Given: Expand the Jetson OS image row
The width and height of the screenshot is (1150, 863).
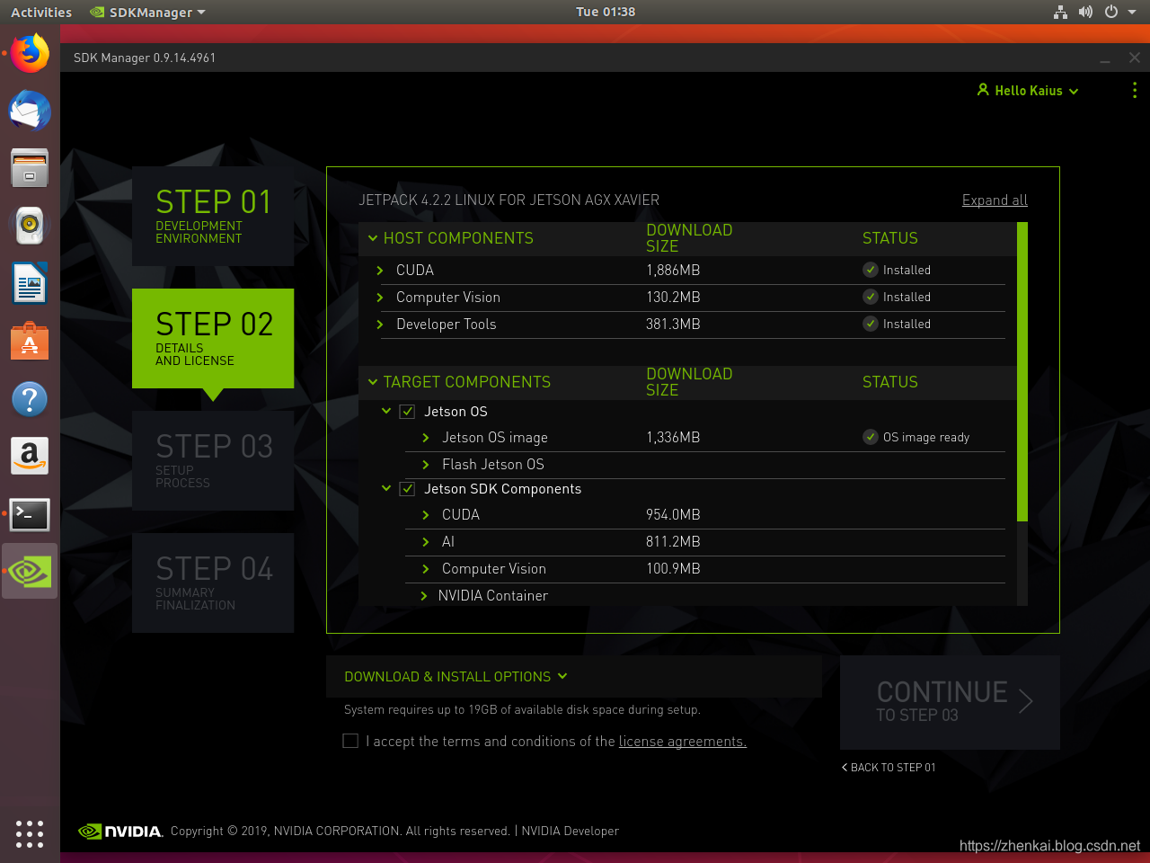Looking at the screenshot, I should tap(426, 438).
